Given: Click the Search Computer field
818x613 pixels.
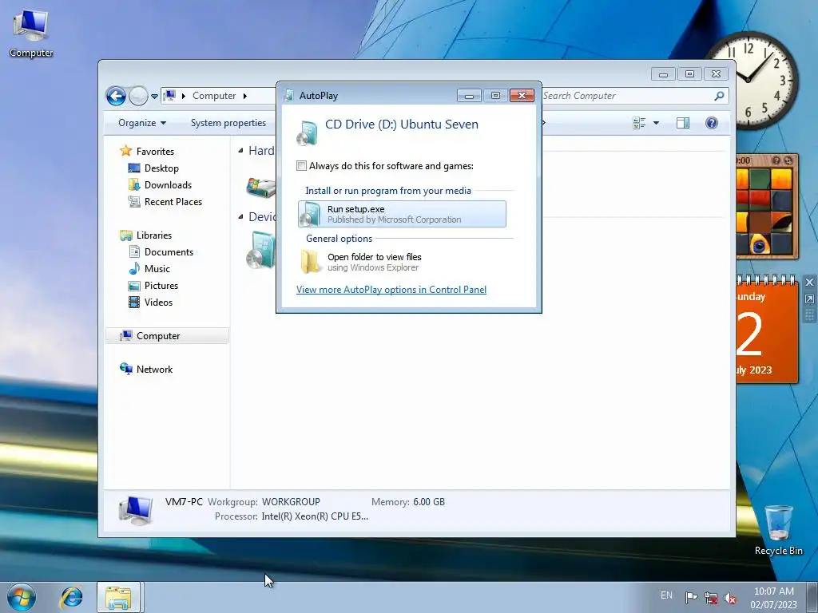Looking at the screenshot, I should coord(626,96).
